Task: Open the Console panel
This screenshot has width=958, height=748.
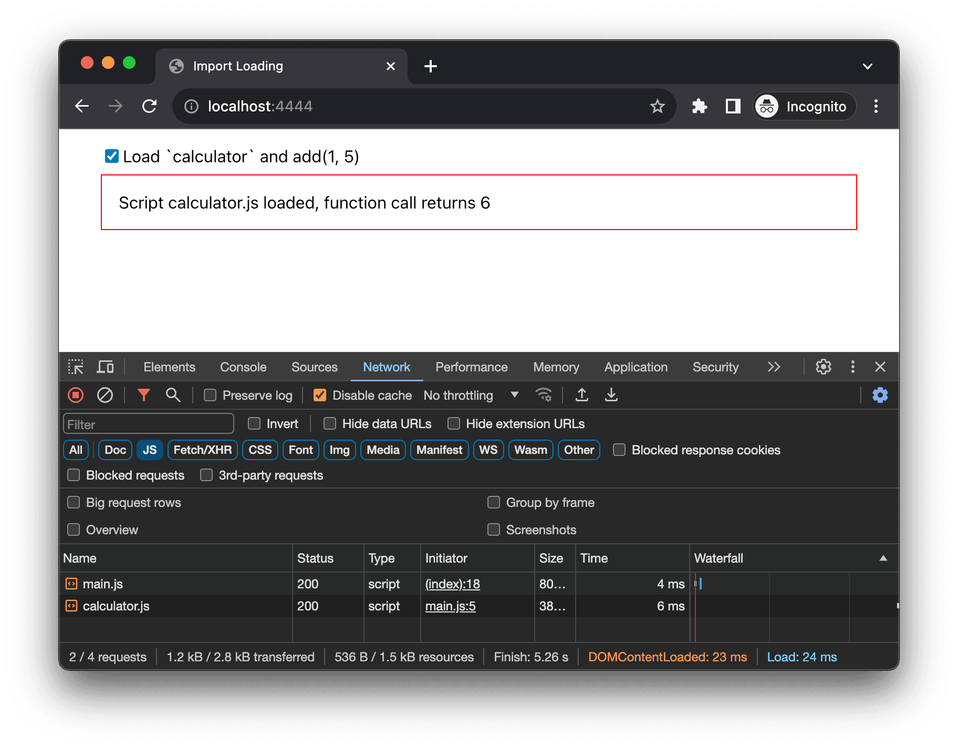Action: click(x=243, y=367)
